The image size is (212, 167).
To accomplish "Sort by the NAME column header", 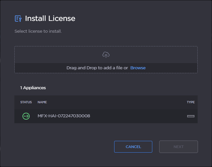I will [x=42, y=102].
